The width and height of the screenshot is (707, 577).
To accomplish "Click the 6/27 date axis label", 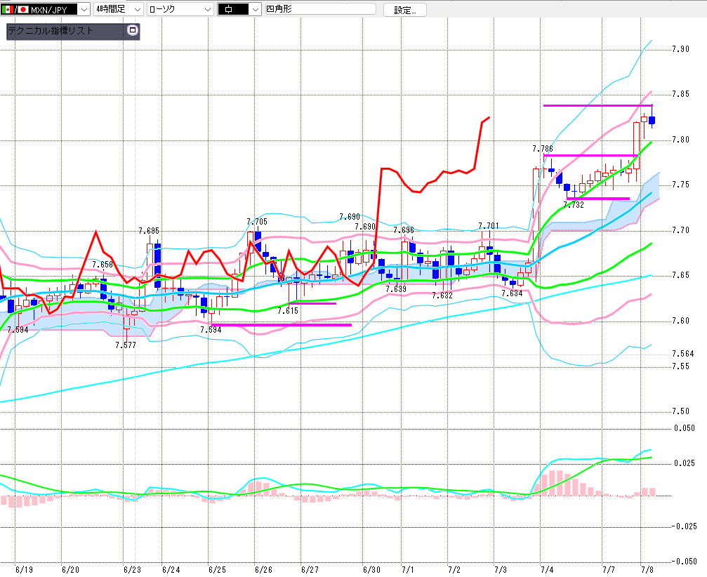I will click(x=310, y=570).
